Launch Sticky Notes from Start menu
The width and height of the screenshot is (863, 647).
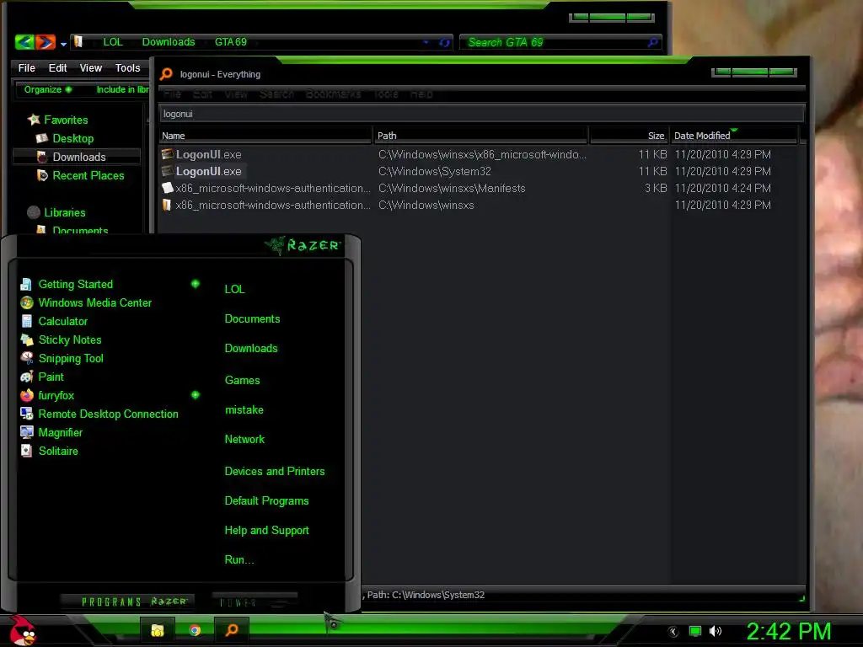click(70, 340)
